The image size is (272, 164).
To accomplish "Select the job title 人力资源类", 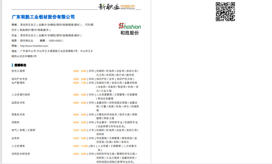I will [x=18, y=146].
